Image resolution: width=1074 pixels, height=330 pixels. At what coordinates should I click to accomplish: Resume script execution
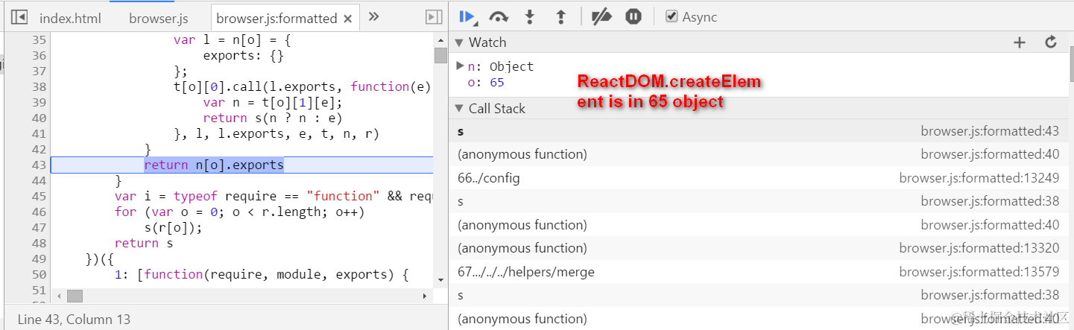click(468, 16)
